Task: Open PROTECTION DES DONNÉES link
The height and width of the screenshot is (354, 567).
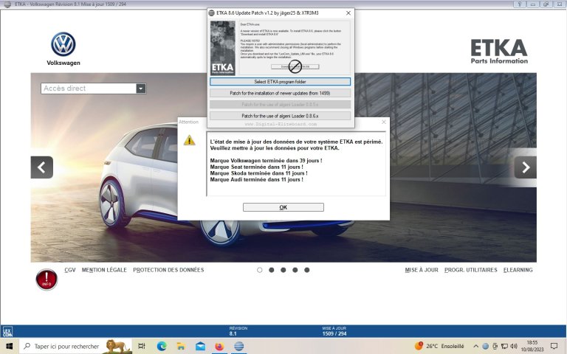Action: (168, 270)
